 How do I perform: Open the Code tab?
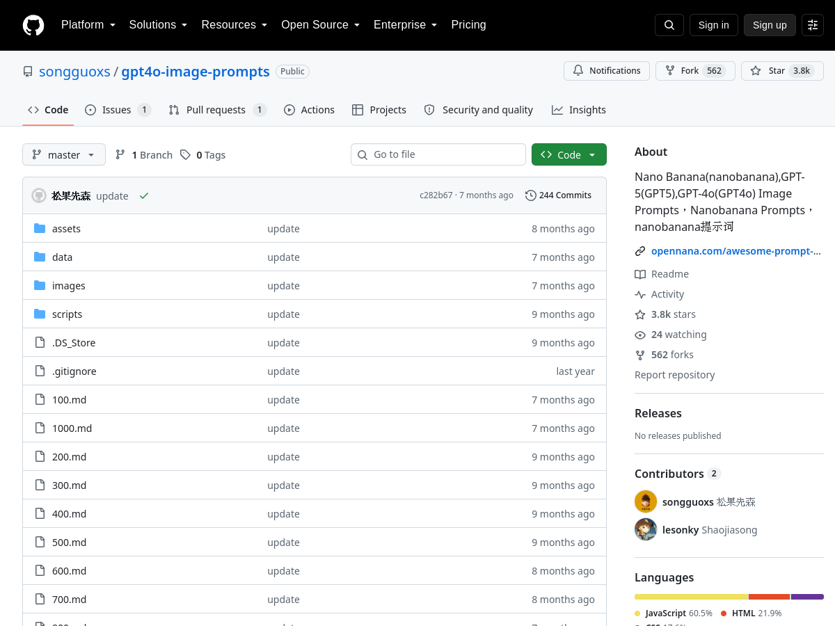click(x=48, y=110)
